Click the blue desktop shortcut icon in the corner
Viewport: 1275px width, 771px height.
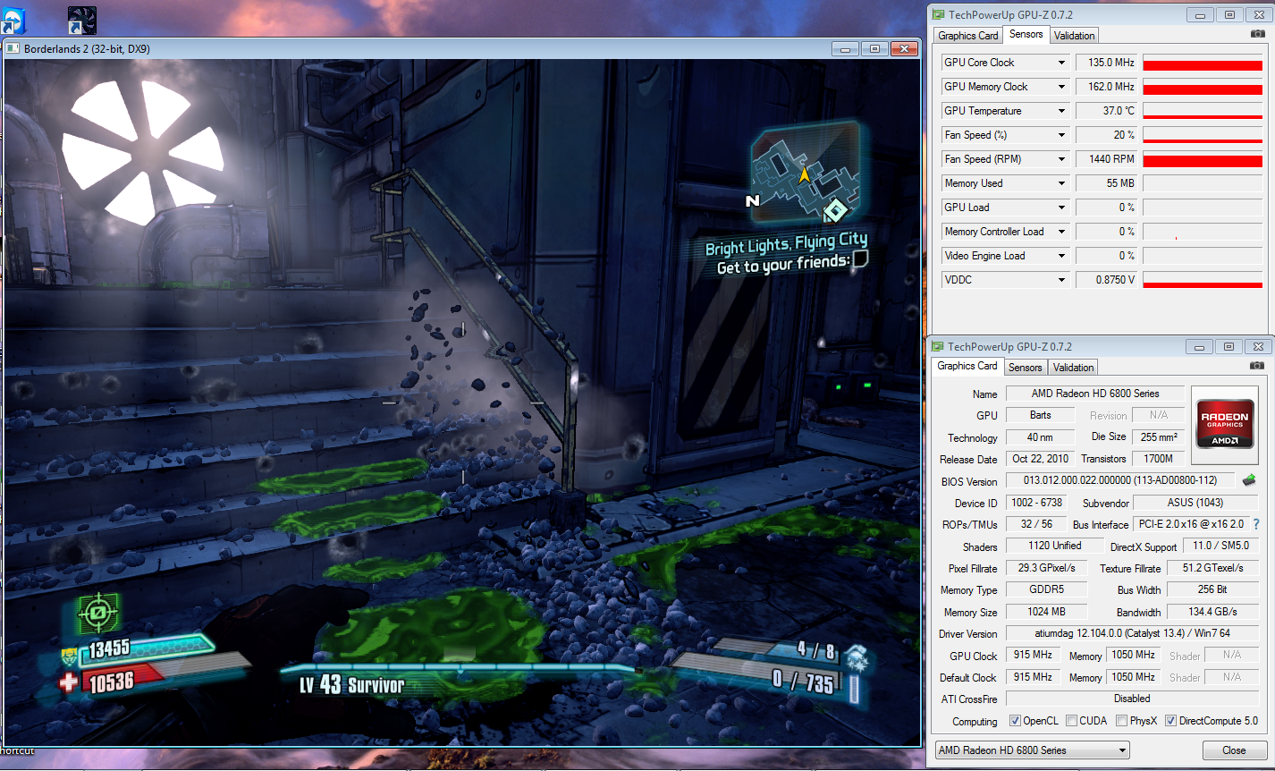[x=13, y=20]
